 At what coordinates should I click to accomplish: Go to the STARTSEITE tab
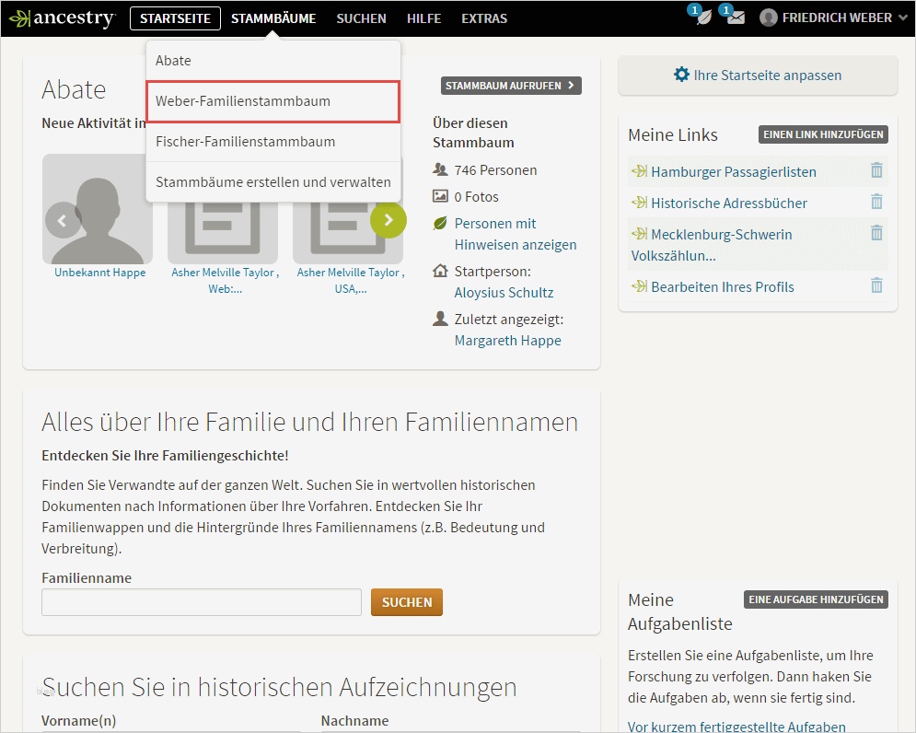(x=175, y=18)
